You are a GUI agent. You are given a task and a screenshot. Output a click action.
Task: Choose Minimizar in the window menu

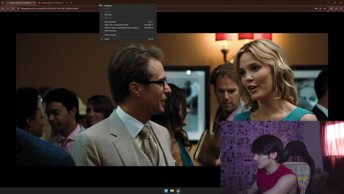(x=128, y=15)
